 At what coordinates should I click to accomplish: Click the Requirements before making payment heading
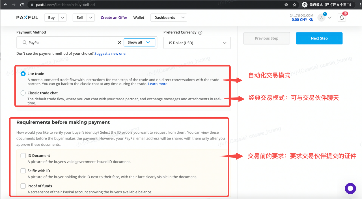(x=63, y=122)
